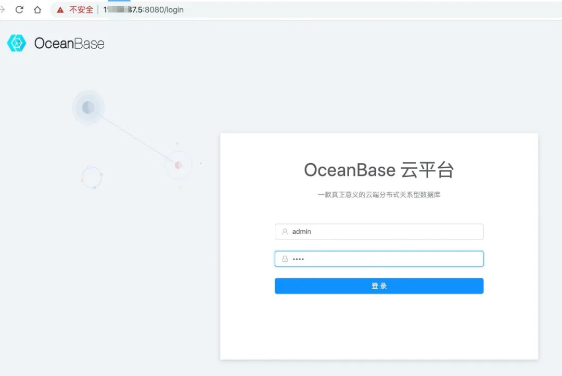Click the 不安全 security label
The width and height of the screenshot is (562, 376).
point(81,10)
